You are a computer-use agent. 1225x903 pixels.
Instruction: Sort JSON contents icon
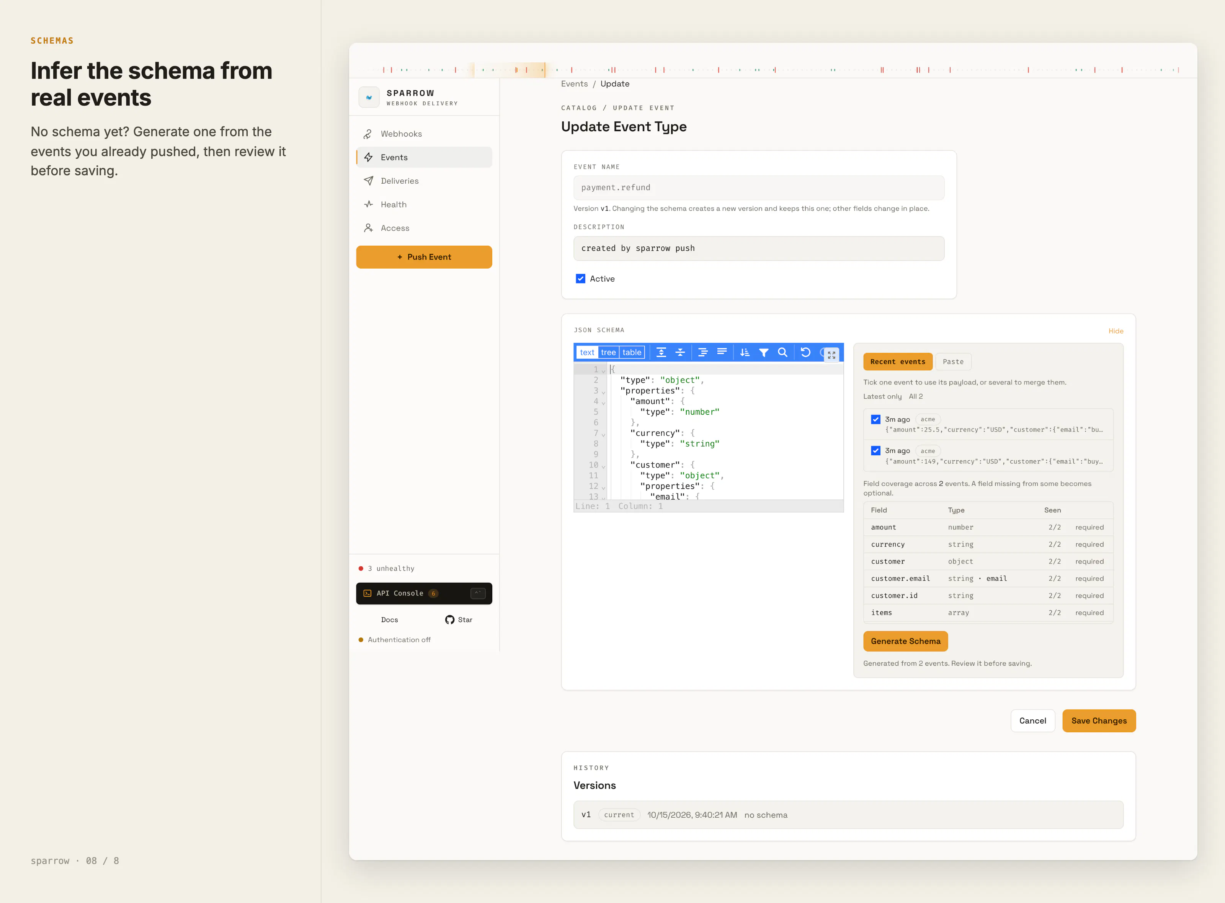pos(745,352)
